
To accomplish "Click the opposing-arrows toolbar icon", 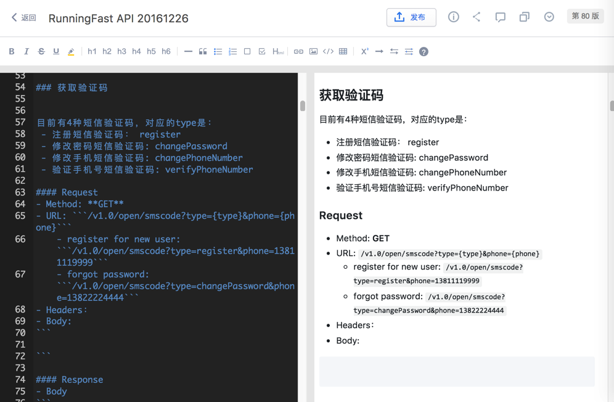I will pos(394,51).
